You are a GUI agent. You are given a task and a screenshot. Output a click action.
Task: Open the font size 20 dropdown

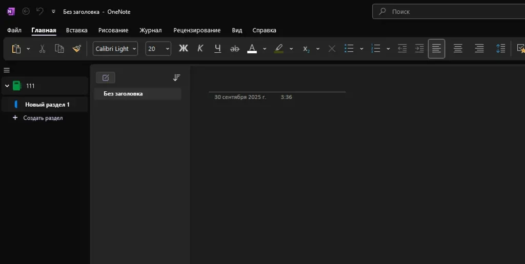pyautogui.click(x=158, y=49)
